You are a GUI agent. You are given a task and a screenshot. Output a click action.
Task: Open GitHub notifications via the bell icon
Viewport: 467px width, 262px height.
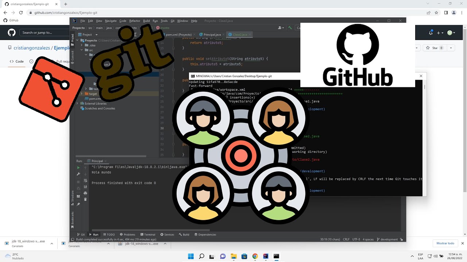click(431, 33)
